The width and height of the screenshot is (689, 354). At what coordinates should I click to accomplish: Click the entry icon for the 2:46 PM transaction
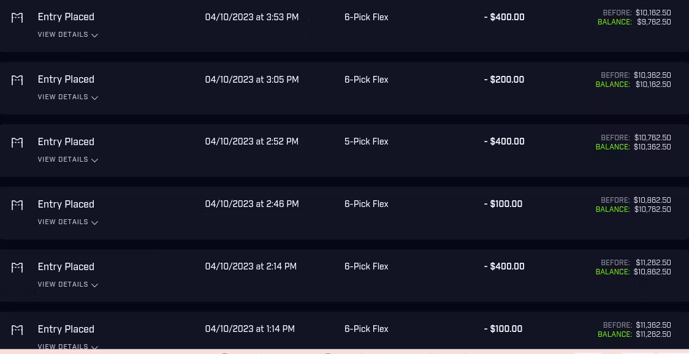pyautogui.click(x=17, y=205)
